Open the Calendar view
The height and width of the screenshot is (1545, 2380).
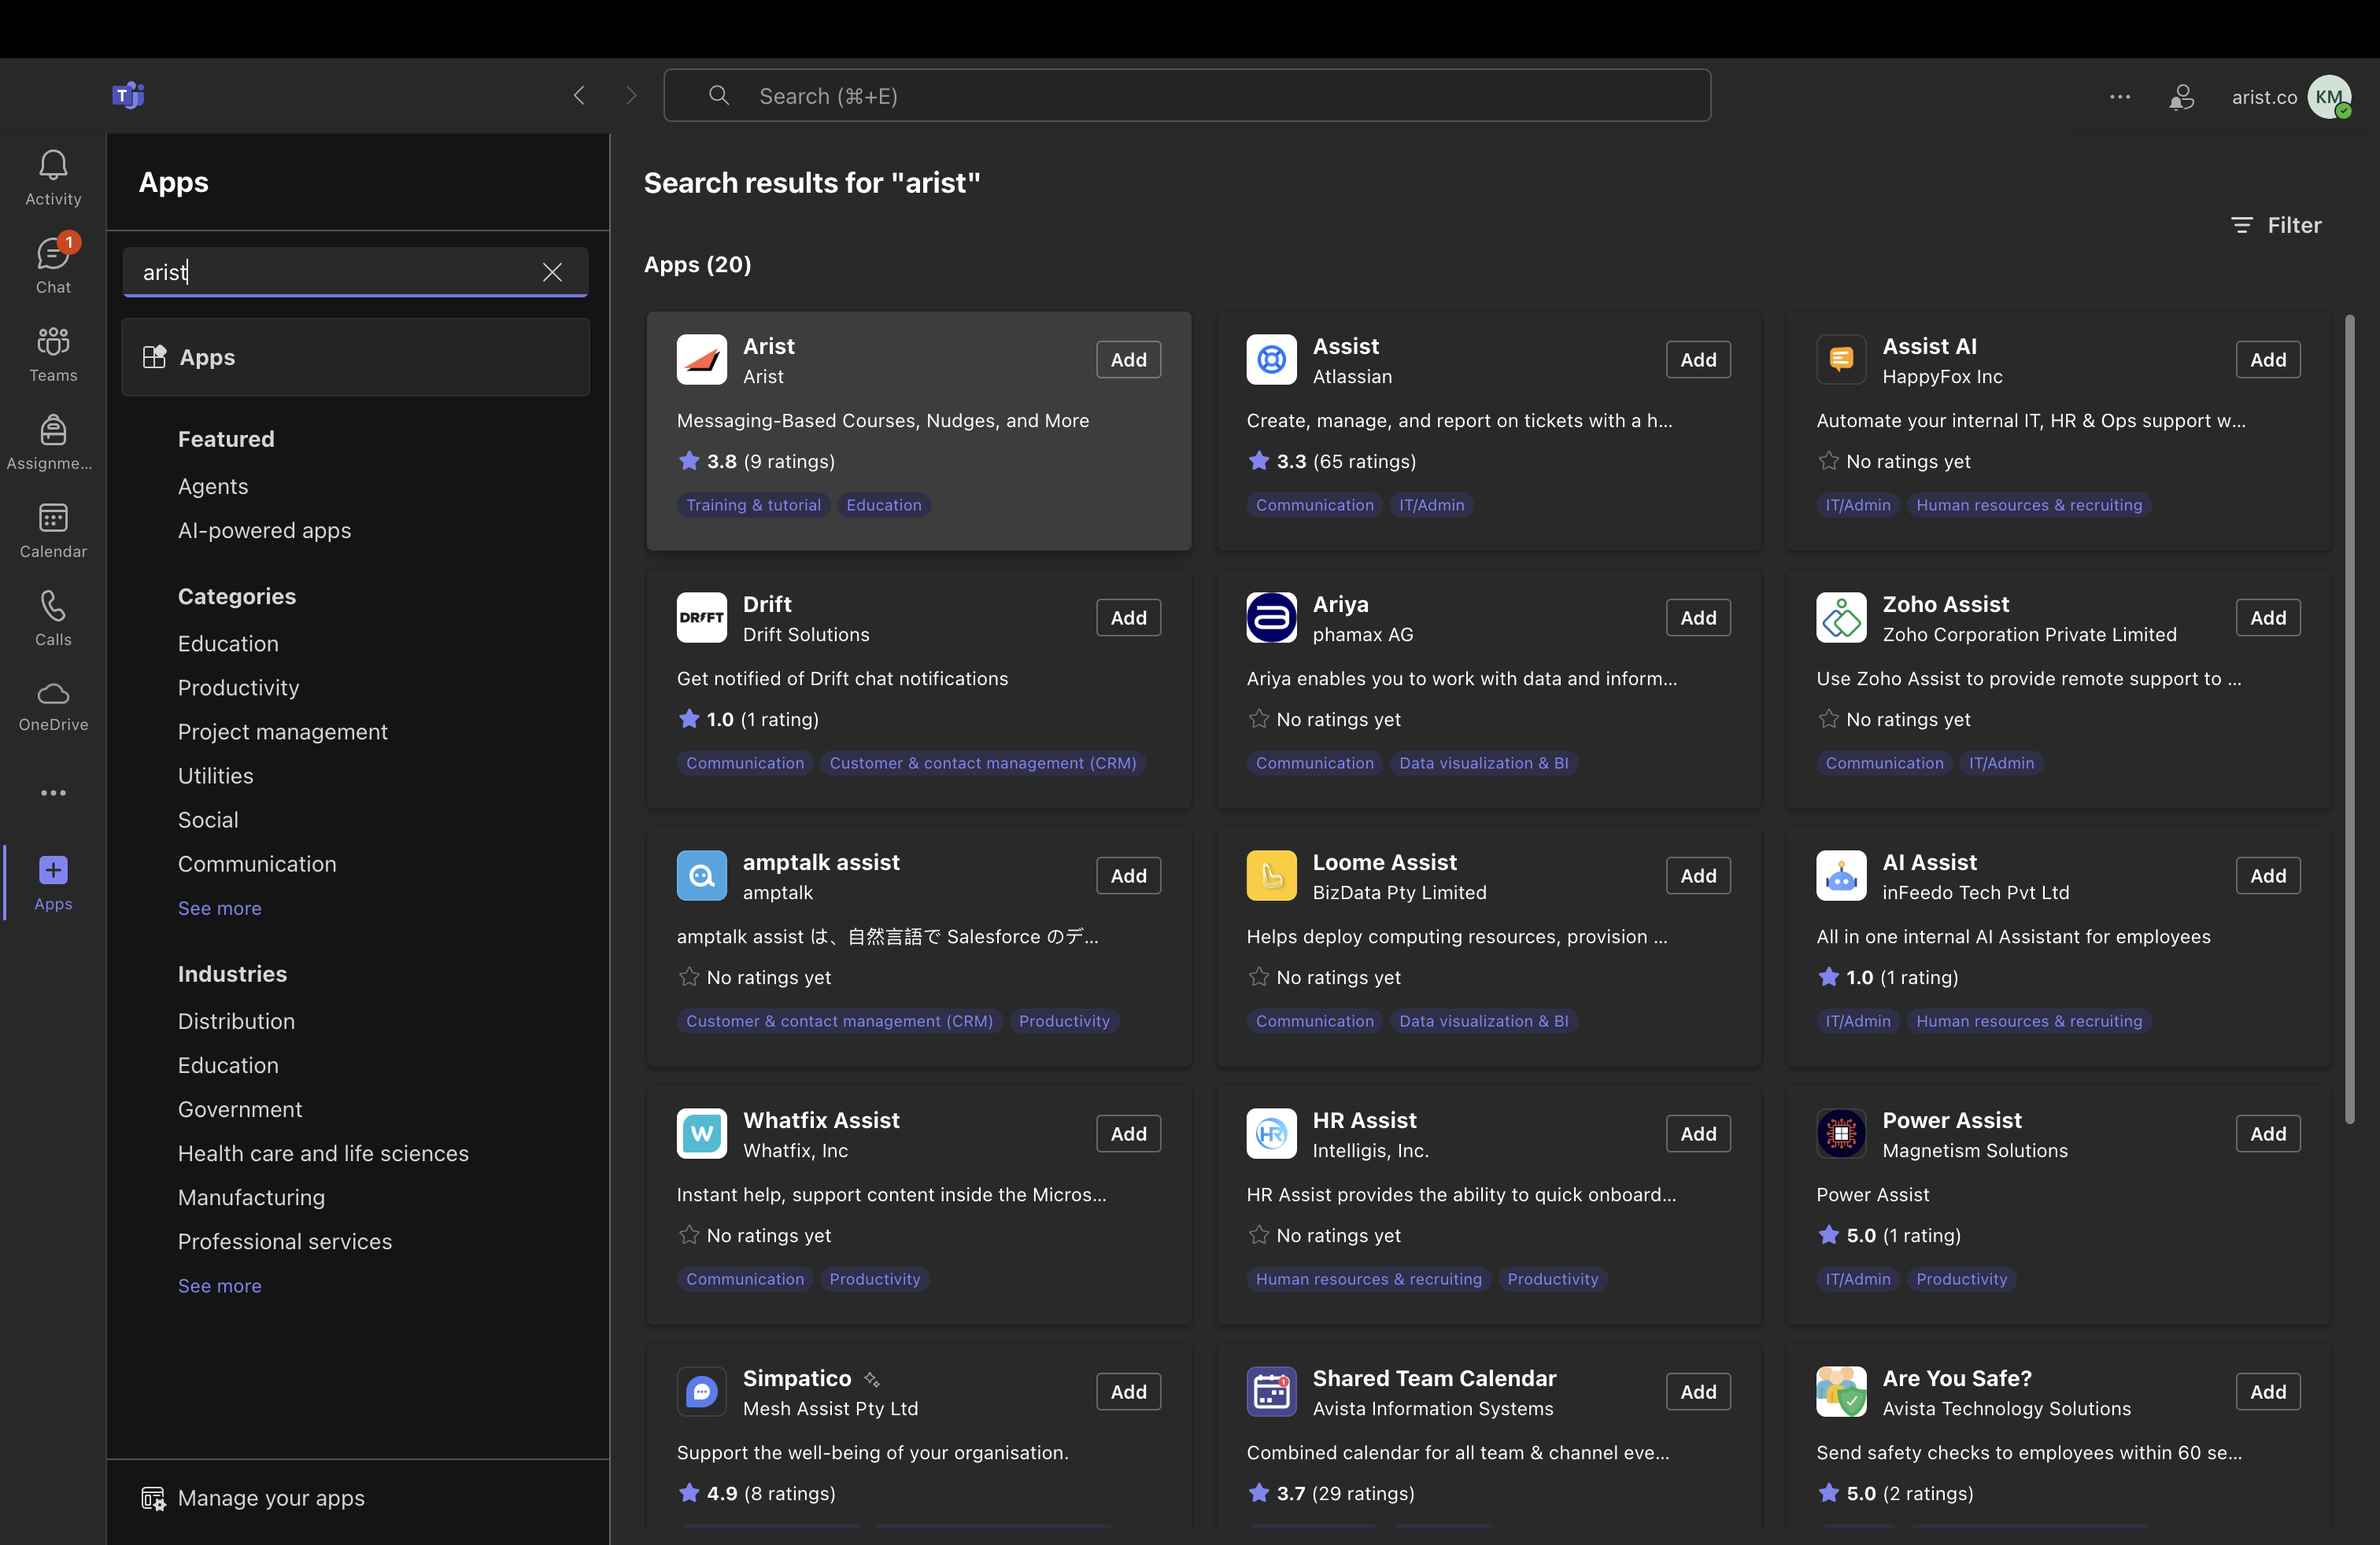(x=53, y=529)
